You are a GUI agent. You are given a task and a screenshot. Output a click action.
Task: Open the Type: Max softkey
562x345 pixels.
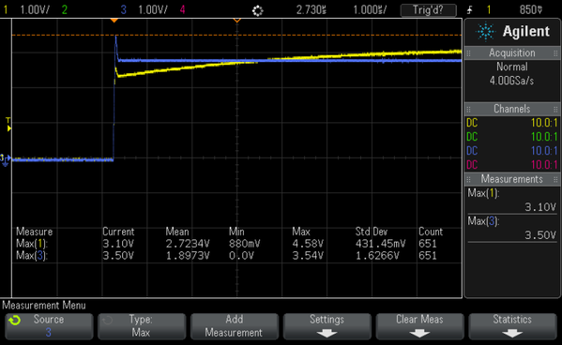pyautogui.click(x=142, y=326)
